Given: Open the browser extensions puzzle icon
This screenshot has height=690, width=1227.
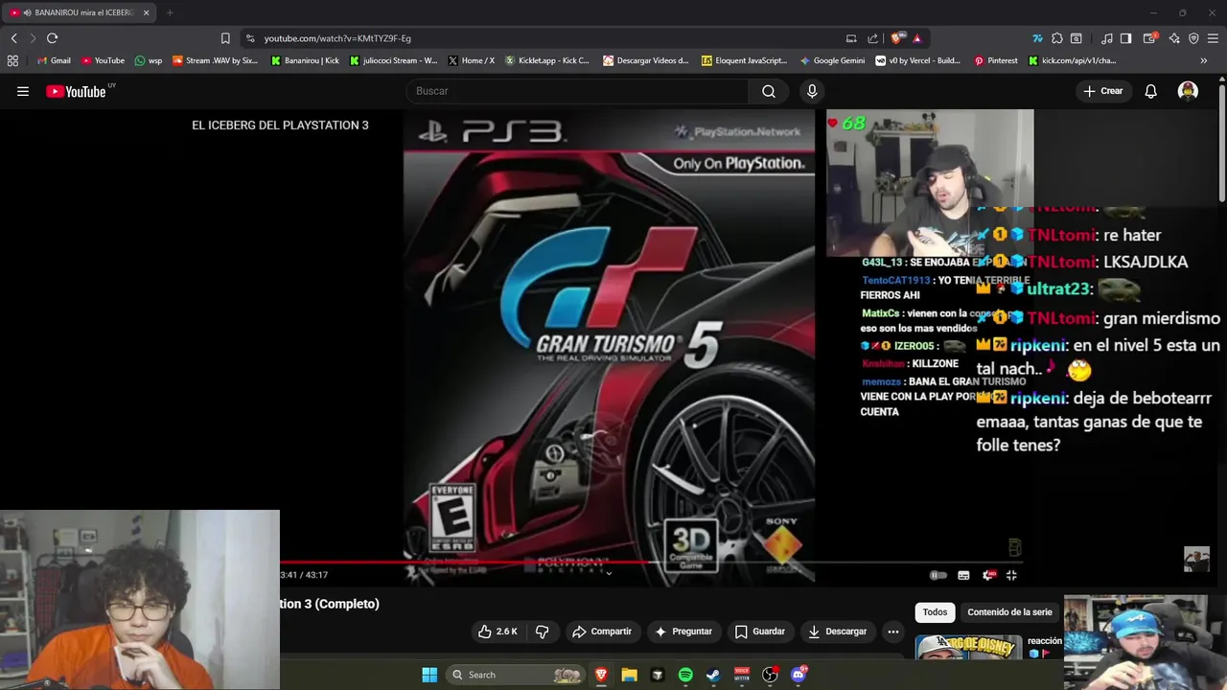Looking at the screenshot, I should point(1056,38).
